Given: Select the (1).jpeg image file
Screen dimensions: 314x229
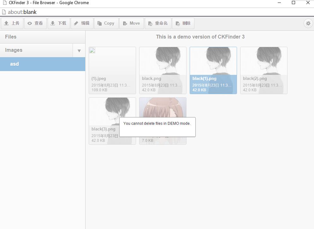Looking at the screenshot, I should tap(112, 63).
